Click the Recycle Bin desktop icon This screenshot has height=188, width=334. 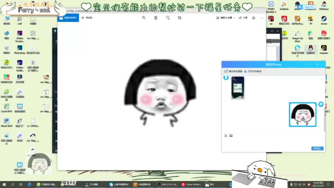click(x=6, y=49)
